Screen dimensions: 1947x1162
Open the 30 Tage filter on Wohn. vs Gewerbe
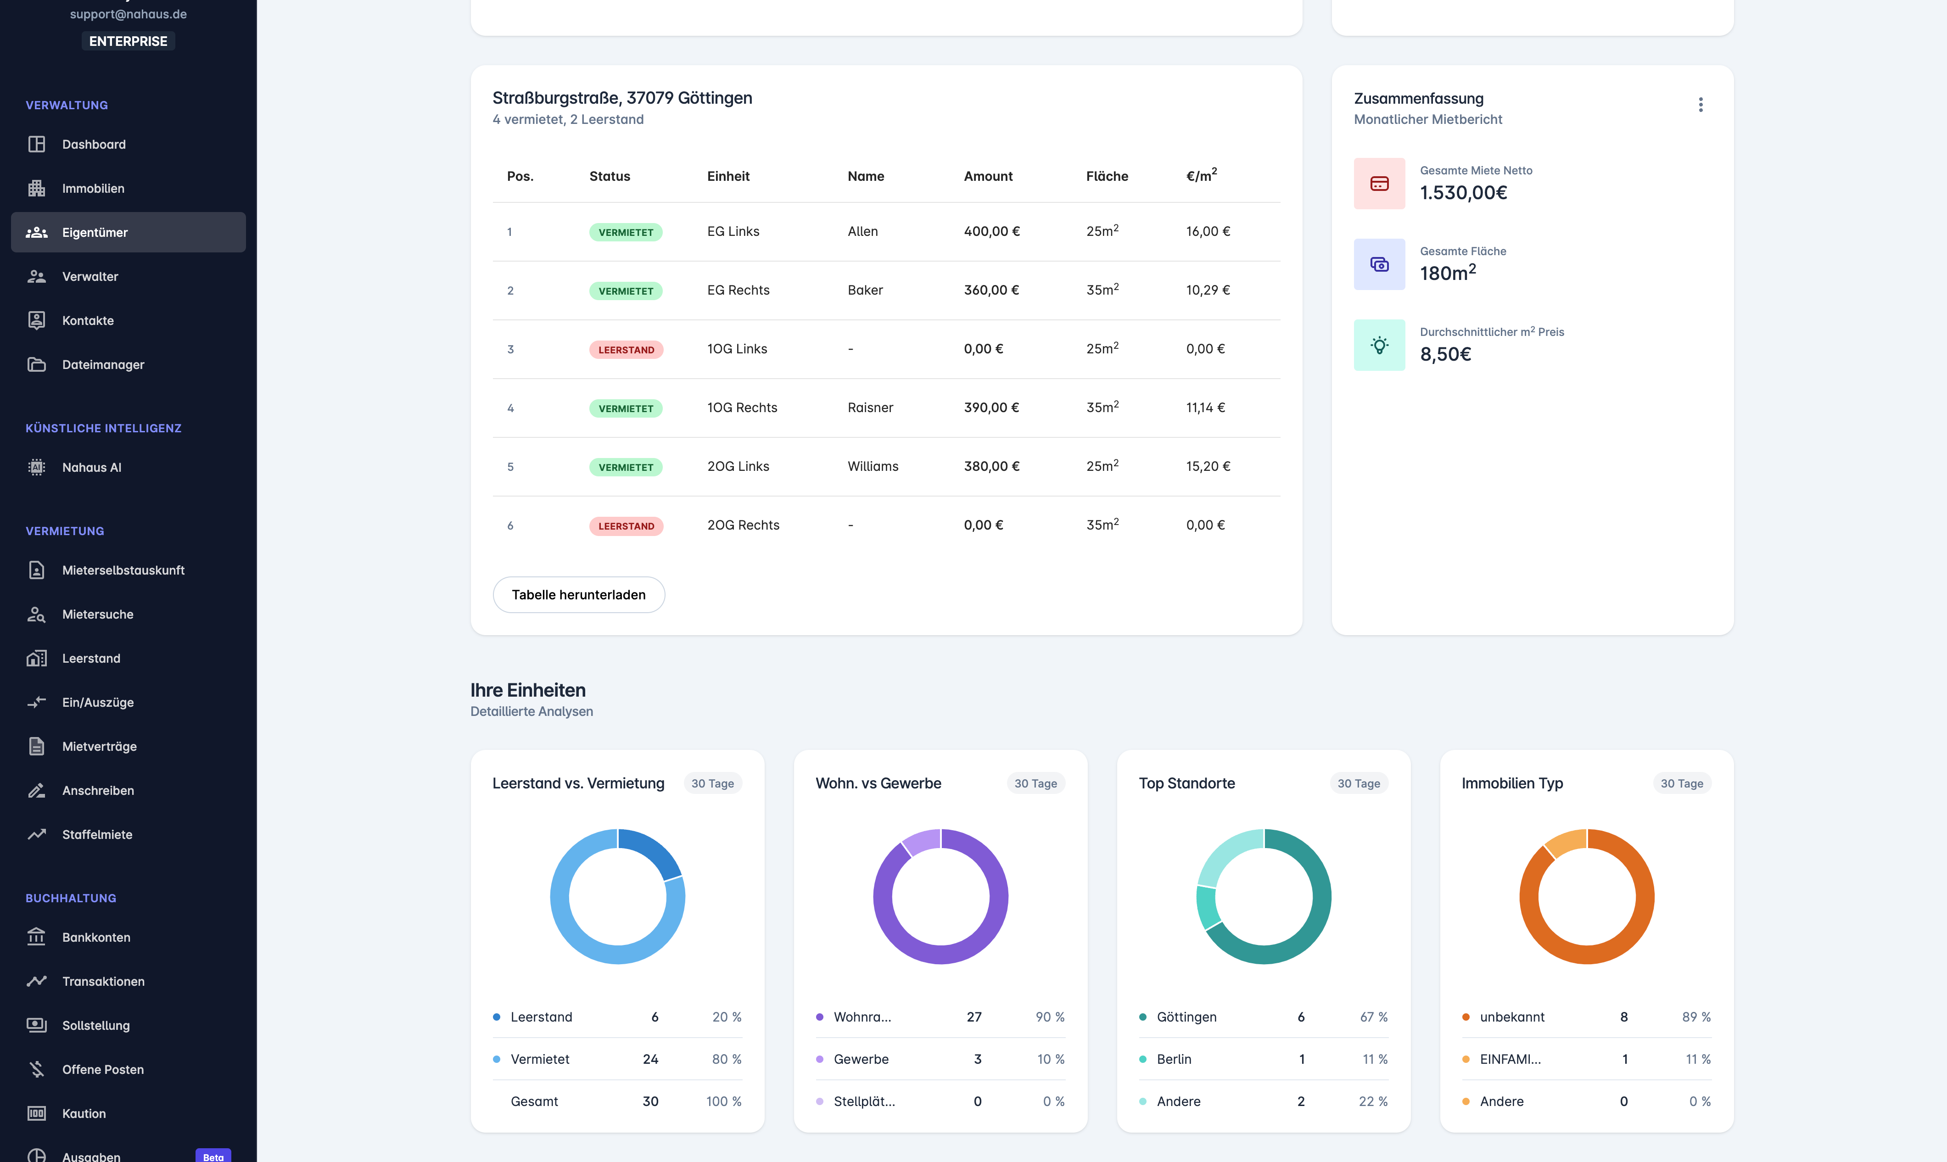(1035, 783)
